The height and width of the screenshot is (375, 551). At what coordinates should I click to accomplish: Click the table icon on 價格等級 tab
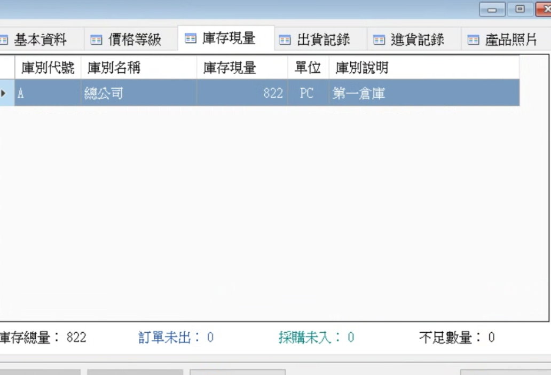tap(98, 38)
